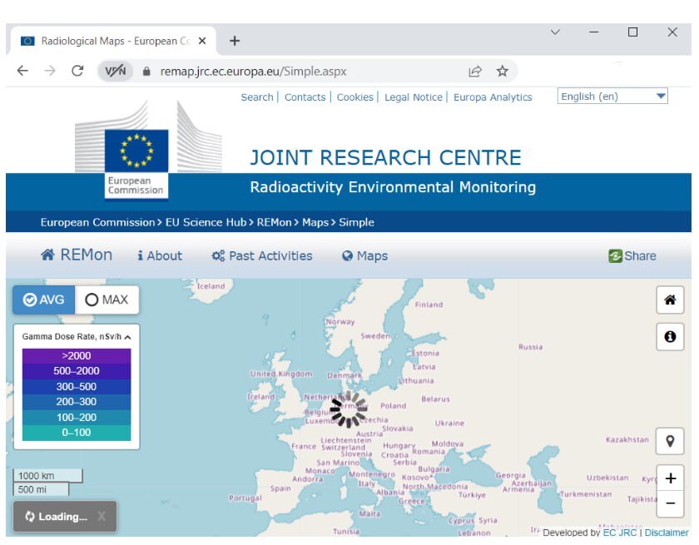Open the English (en) language dropdown
Screen dimensions: 699x545
[x=612, y=97]
